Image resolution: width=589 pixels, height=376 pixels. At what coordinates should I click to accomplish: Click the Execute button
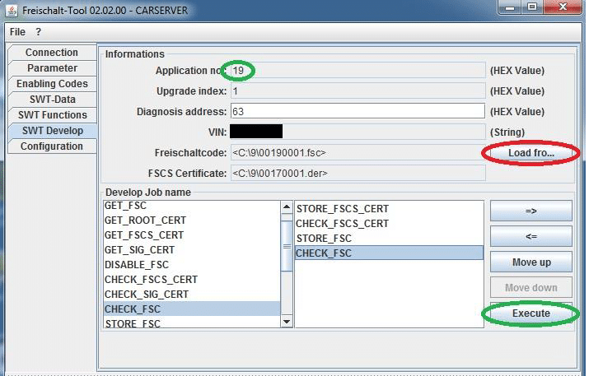(x=531, y=313)
